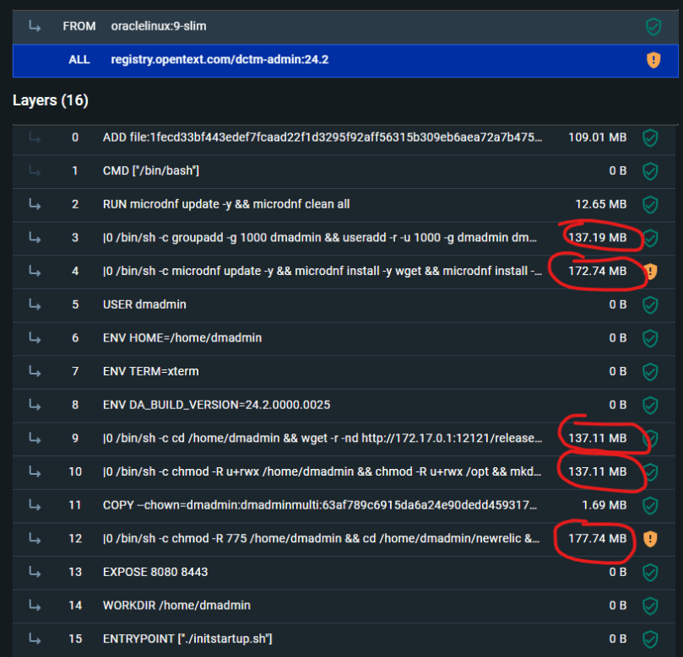Select the USER dmadmin layer text

tap(144, 304)
